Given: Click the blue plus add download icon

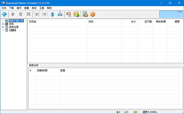Looking at the screenshot, I should (4, 14).
